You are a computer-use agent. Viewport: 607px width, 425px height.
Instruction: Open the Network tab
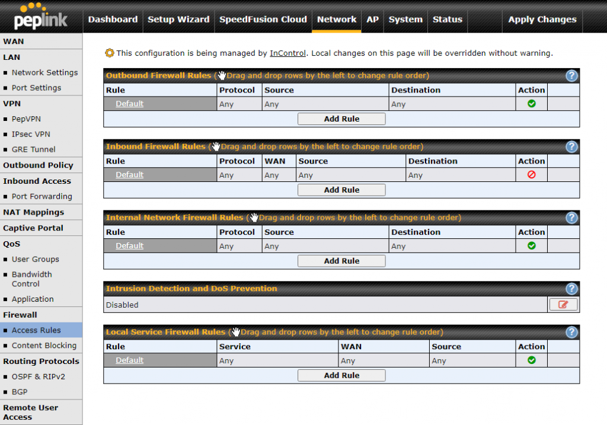[337, 20]
